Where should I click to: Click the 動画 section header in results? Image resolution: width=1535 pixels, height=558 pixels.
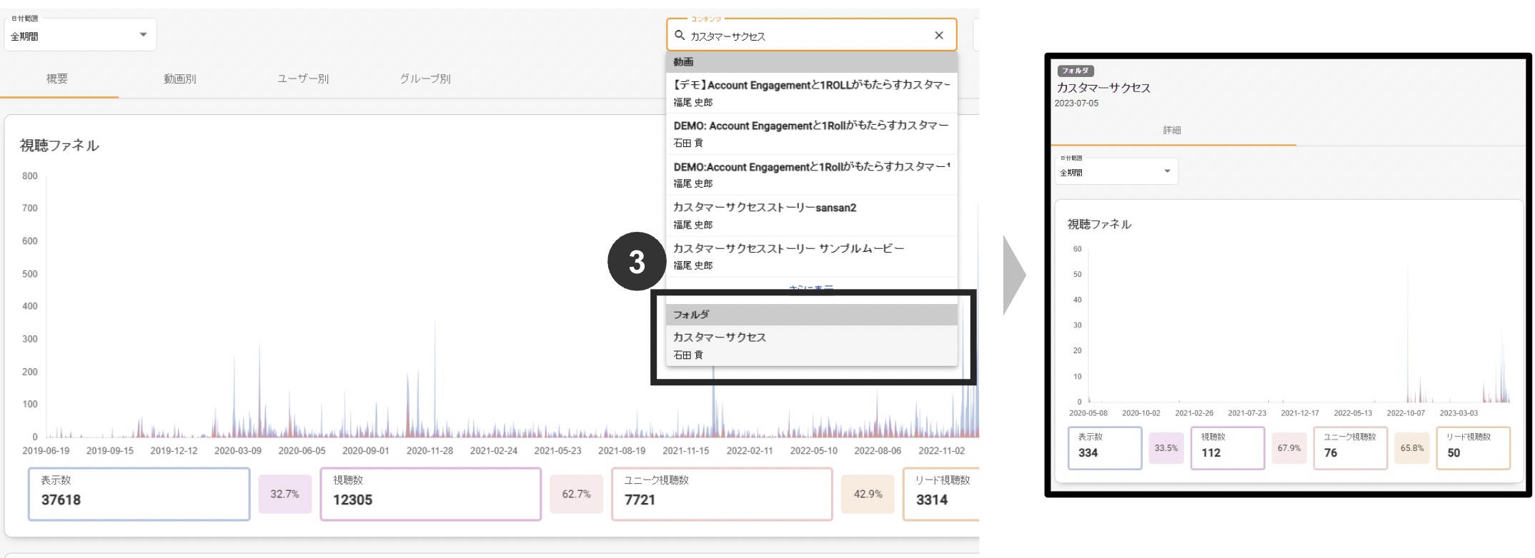[811, 62]
